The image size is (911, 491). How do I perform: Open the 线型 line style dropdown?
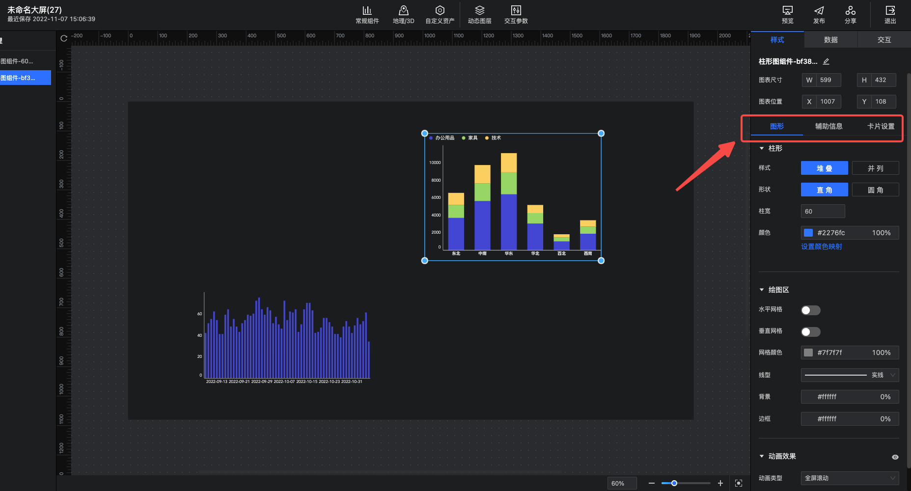pyautogui.click(x=850, y=375)
